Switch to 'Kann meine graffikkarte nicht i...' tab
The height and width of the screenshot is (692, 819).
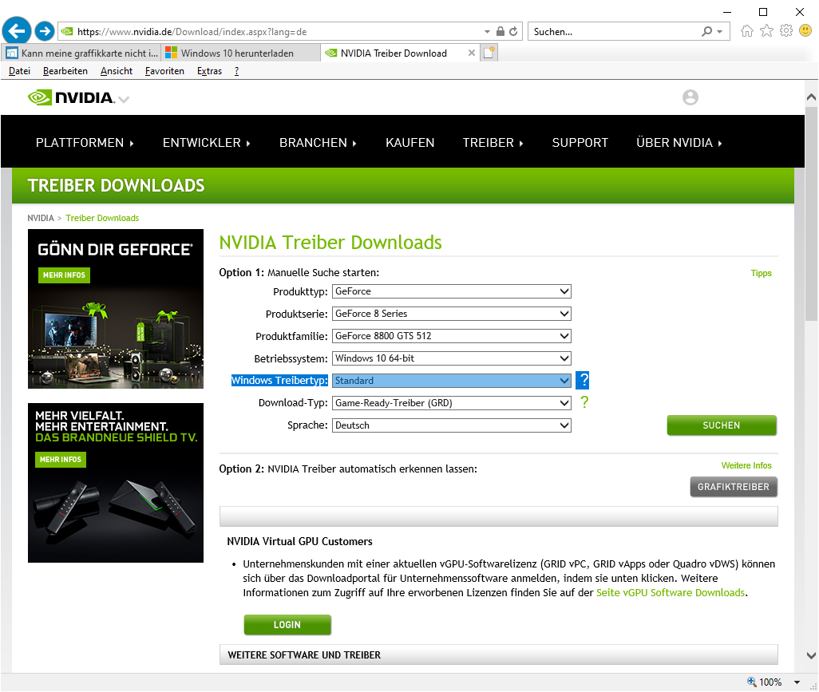[x=81, y=53]
